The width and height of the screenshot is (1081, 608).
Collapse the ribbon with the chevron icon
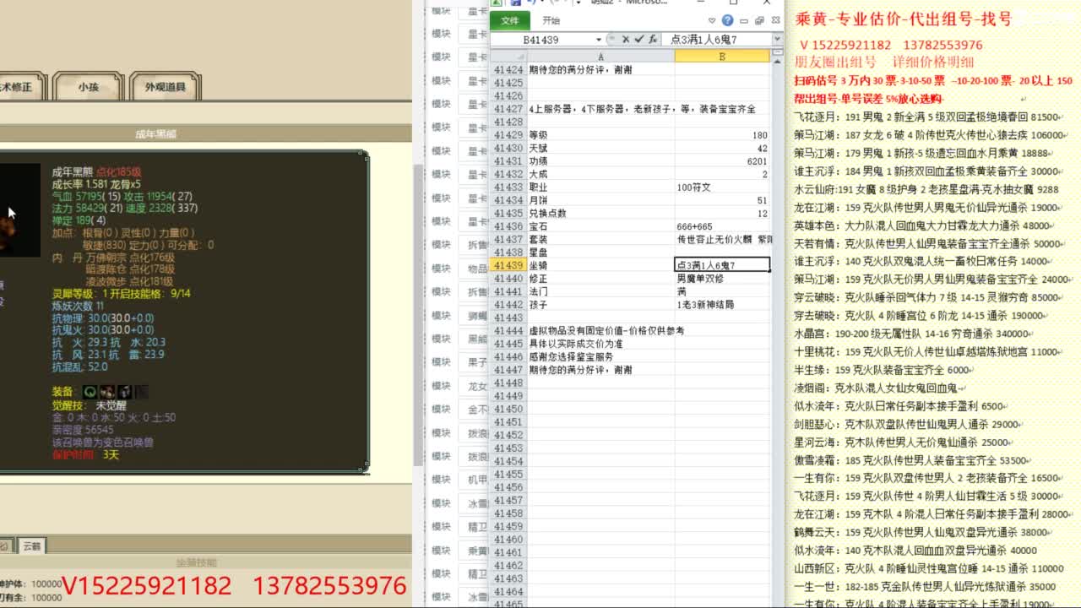(x=712, y=20)
